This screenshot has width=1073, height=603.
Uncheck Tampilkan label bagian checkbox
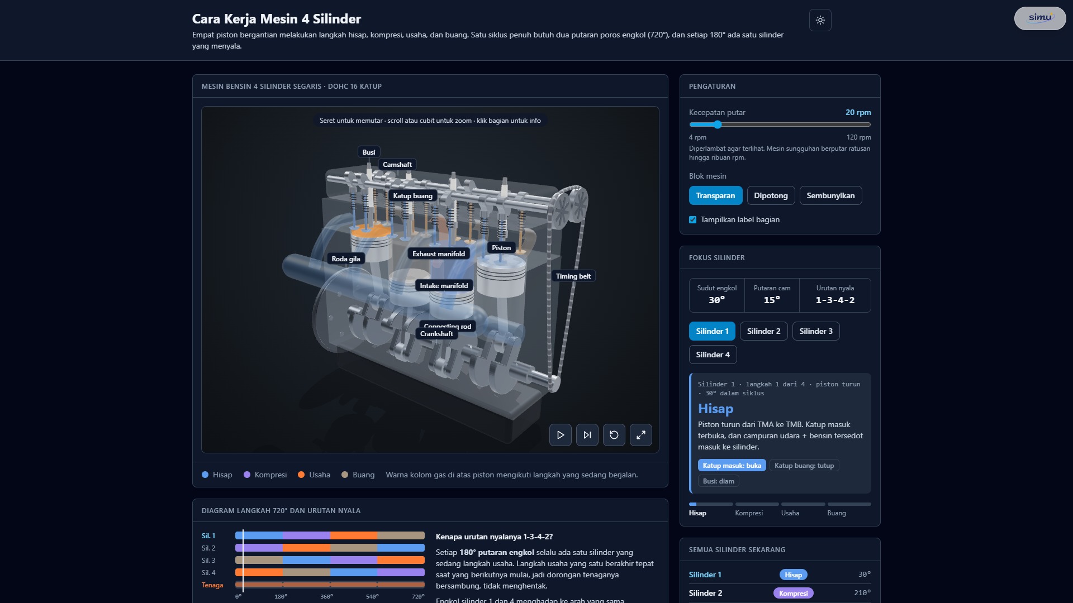click(x=692, y=219)
